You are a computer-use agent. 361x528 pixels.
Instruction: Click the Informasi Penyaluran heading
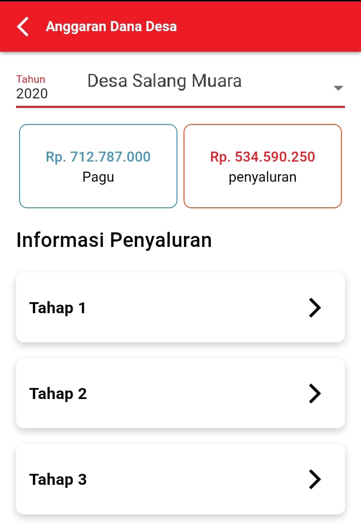114,240
